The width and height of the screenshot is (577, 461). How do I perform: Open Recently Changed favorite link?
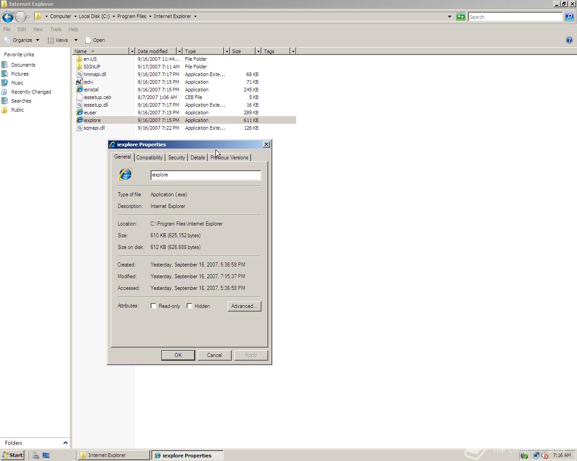31,92
